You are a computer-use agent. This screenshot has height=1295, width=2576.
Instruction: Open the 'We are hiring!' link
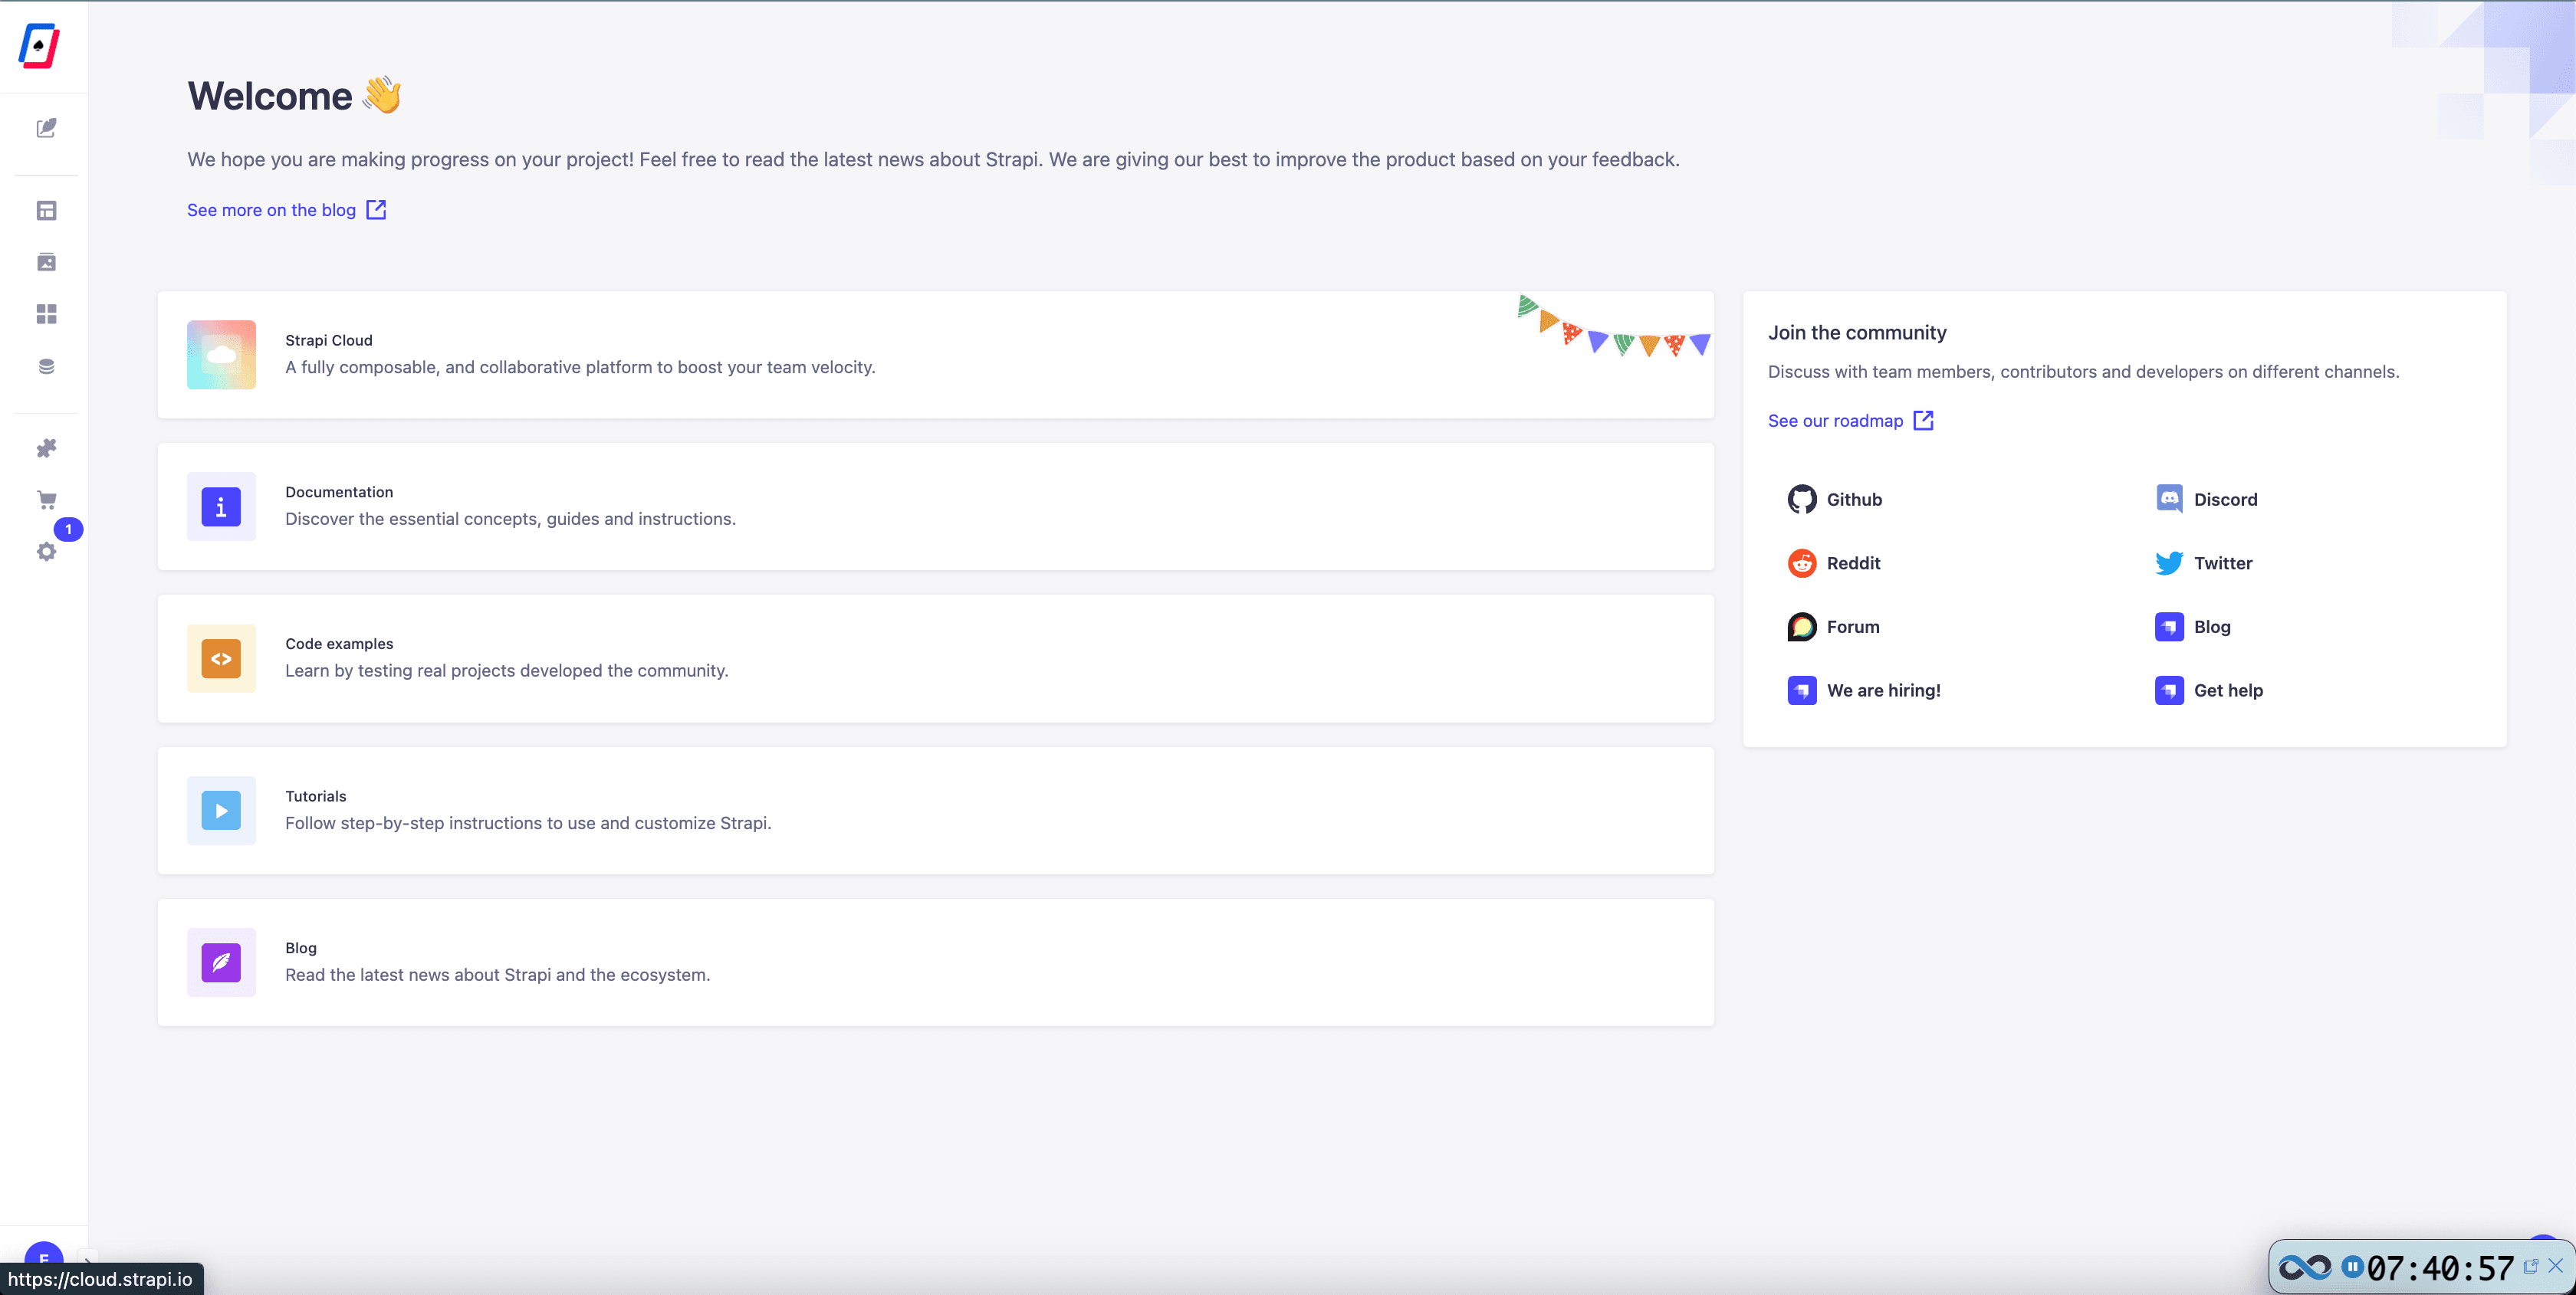tap(1864, 690)
